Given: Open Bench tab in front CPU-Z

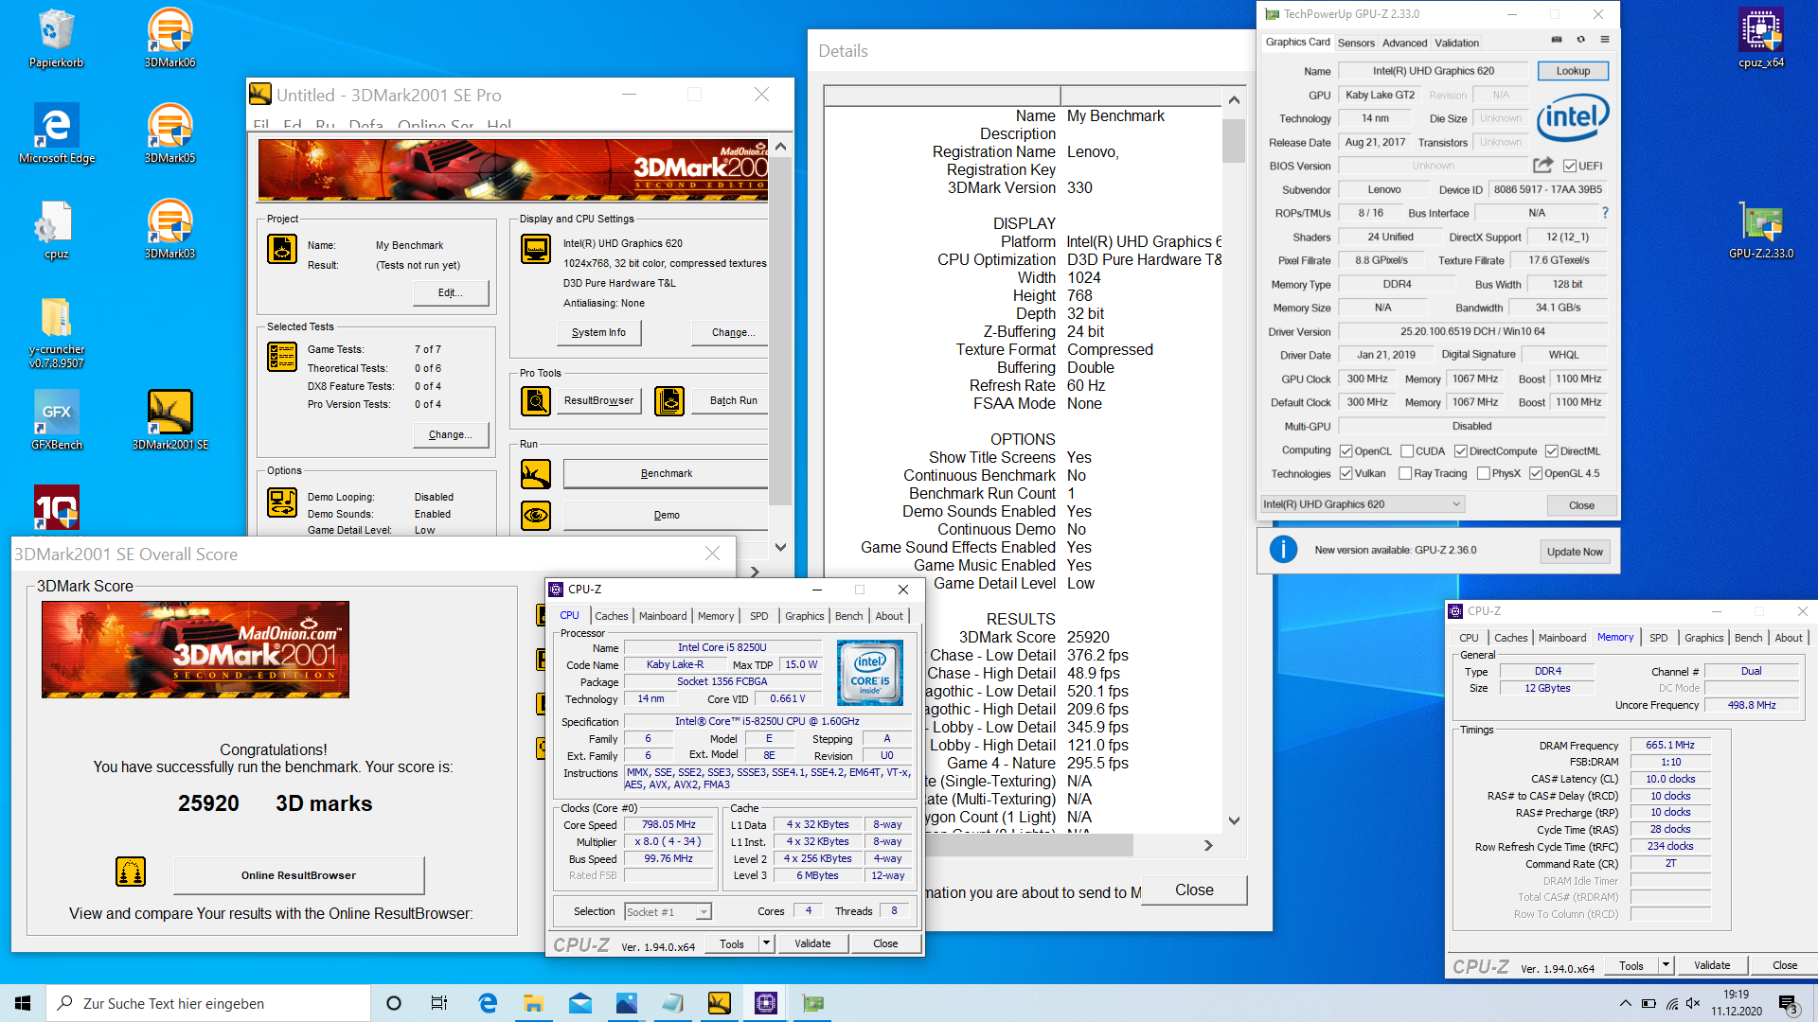Looking at the screenshot, I should point(848,616).
